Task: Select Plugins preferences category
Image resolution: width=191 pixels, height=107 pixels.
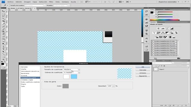Action: coord(23,84)
